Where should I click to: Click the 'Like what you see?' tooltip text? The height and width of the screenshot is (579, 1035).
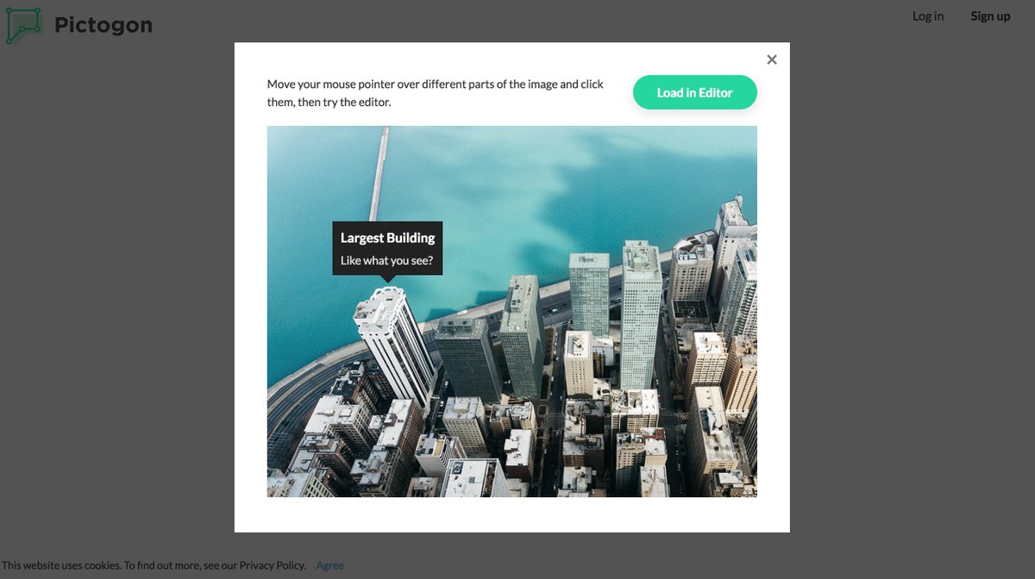[386, 260]
